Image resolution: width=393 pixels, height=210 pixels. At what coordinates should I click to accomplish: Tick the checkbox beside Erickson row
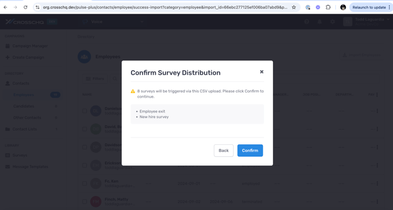[85, 165]
